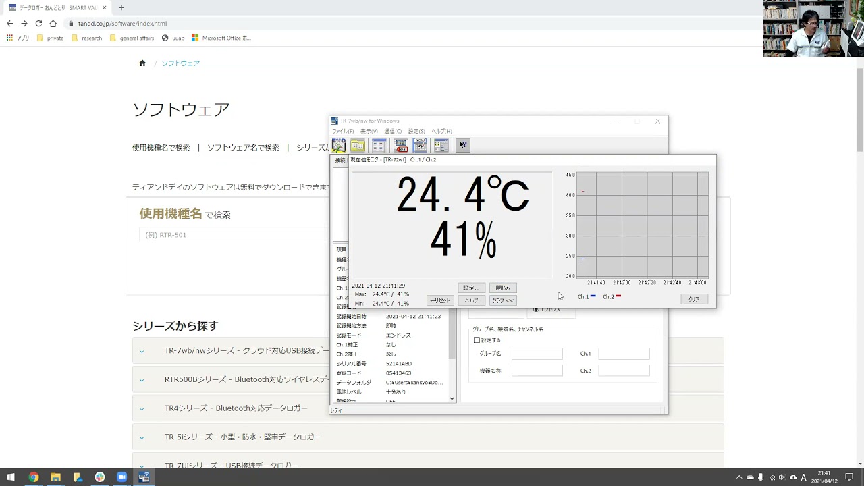The width and height of the screenshot is (864, 486).
Task: Open TR-7wb/nw app in taskbar
Action: pos(144,477)
